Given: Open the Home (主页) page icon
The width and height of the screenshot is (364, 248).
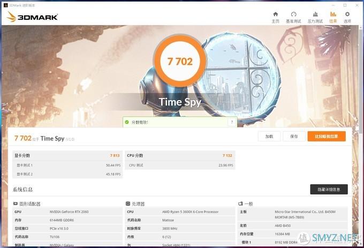Looking at the screenshot, I should 275,14.
